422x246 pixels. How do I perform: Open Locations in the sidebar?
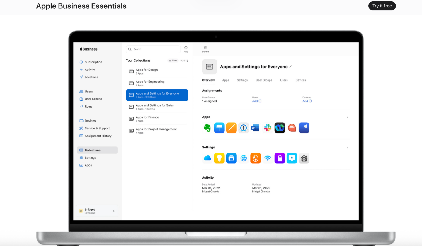(89, 77)
